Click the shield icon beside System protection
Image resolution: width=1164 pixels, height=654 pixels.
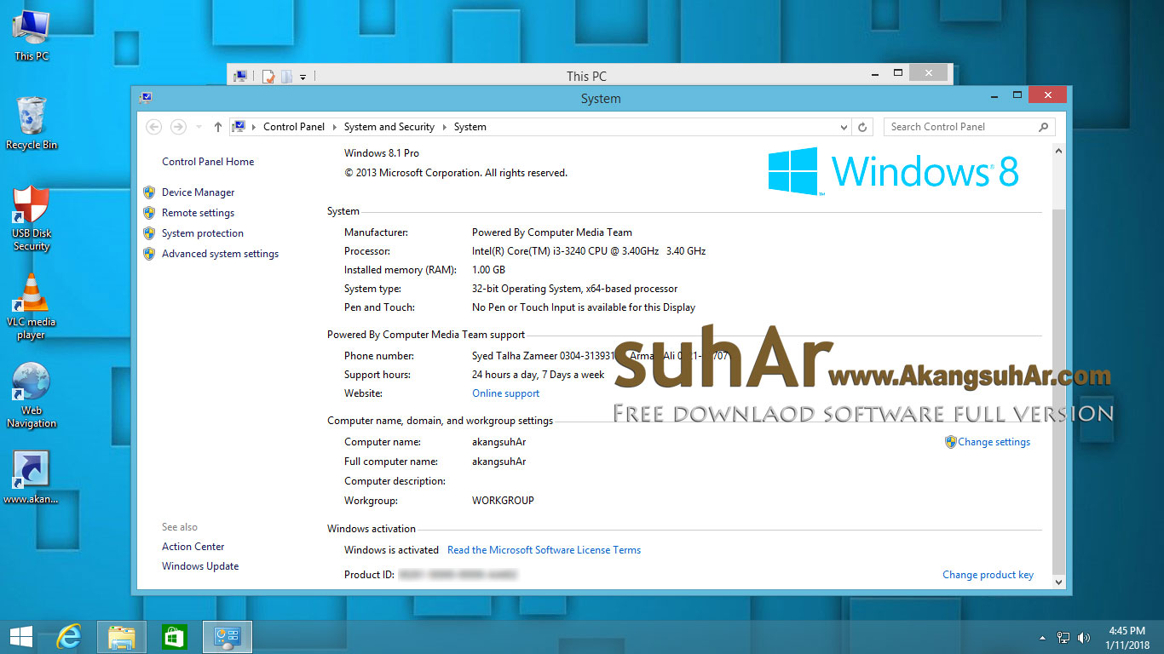click(149, 233)
